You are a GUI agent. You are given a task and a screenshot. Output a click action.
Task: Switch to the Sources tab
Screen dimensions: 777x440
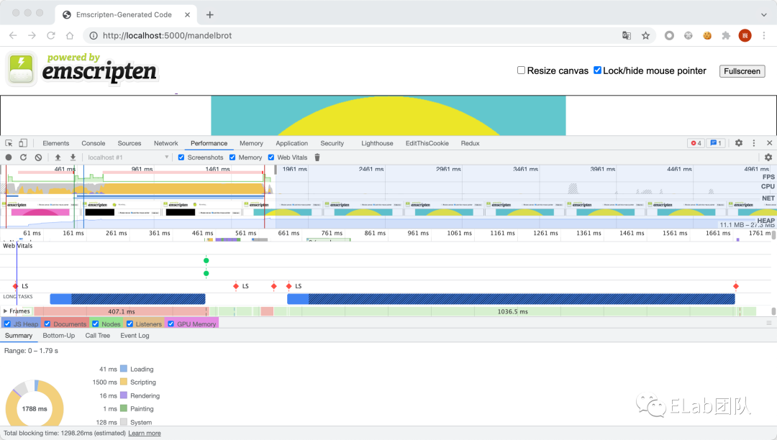129,143
